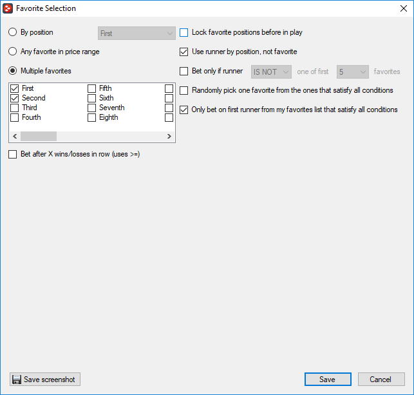Check the Third favorite checkbox
414x395 pixels.
point(15,108)
